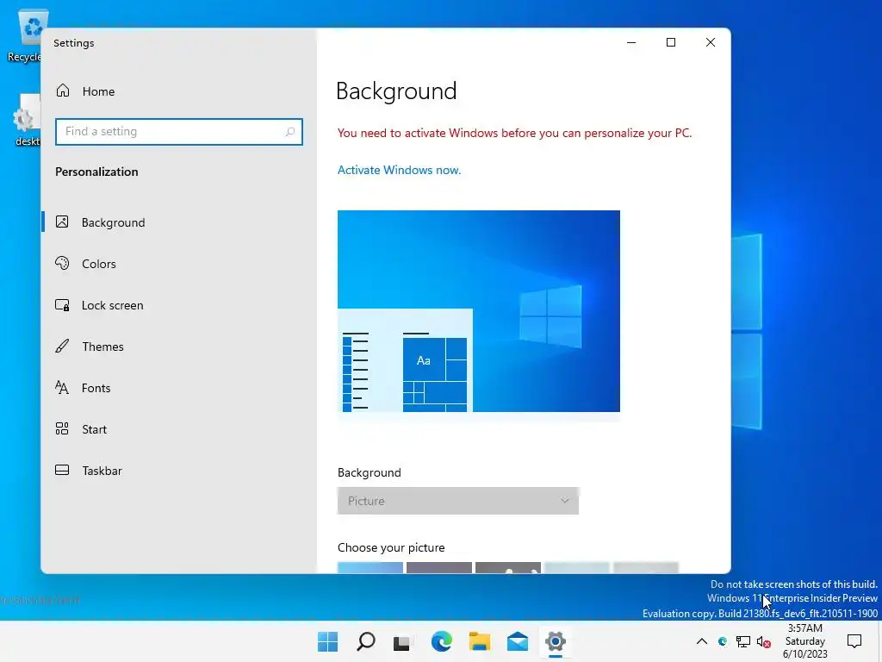Open File Explorer from taskbar

pos(480,641)
